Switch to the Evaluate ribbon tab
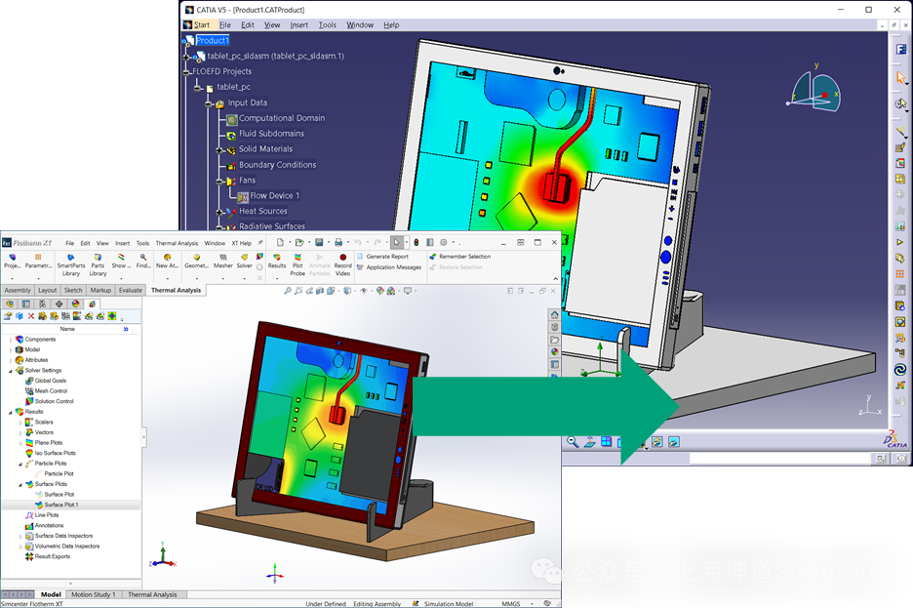The width and height of the screenshot is (913, 608). (131, 290)
